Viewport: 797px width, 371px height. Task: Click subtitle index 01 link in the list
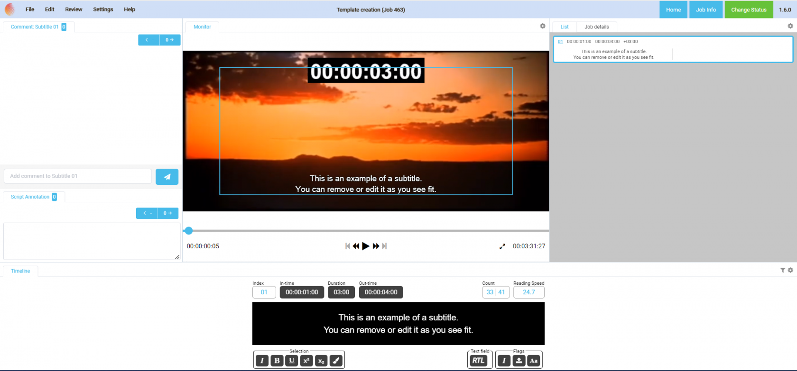click(560, 42)
